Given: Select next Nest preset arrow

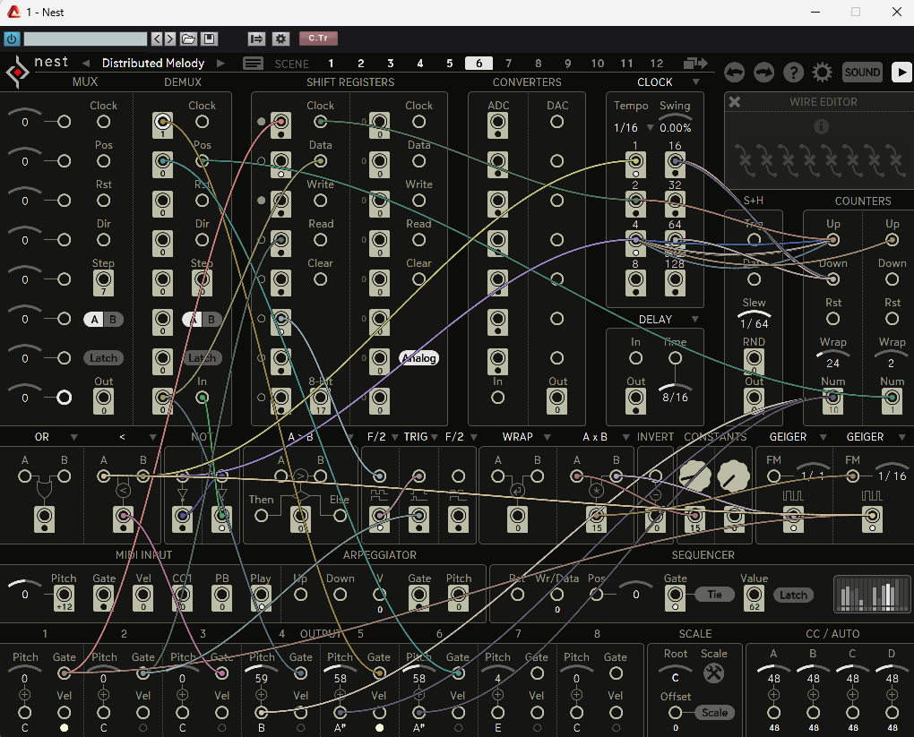Looking at the screenshot, I should [x=220, y=63].
